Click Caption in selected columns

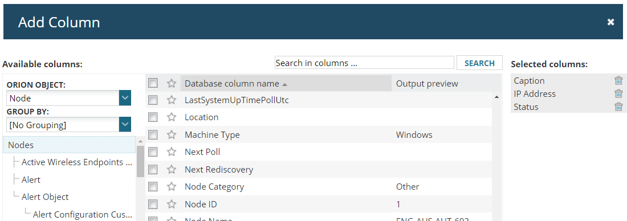[x=529, y=80]
